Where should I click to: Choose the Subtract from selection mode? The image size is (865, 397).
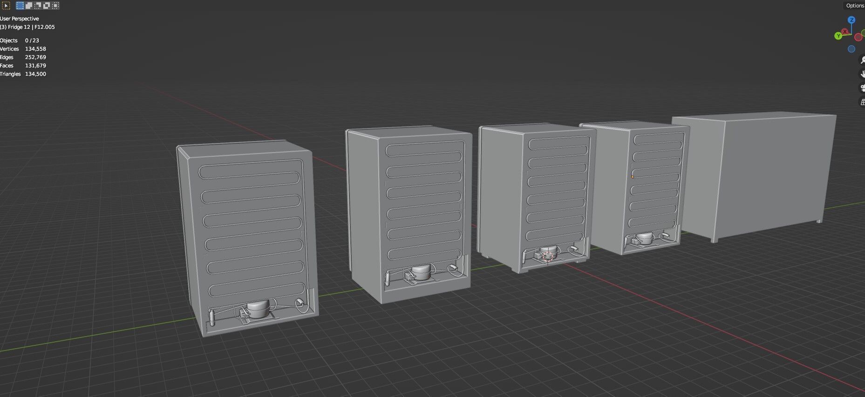click(38, 6)
